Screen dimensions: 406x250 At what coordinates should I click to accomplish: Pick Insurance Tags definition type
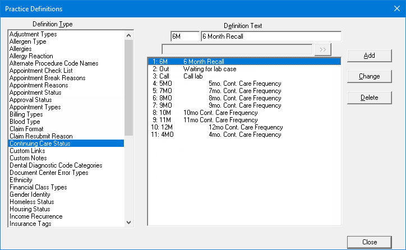tap(30, 224)
